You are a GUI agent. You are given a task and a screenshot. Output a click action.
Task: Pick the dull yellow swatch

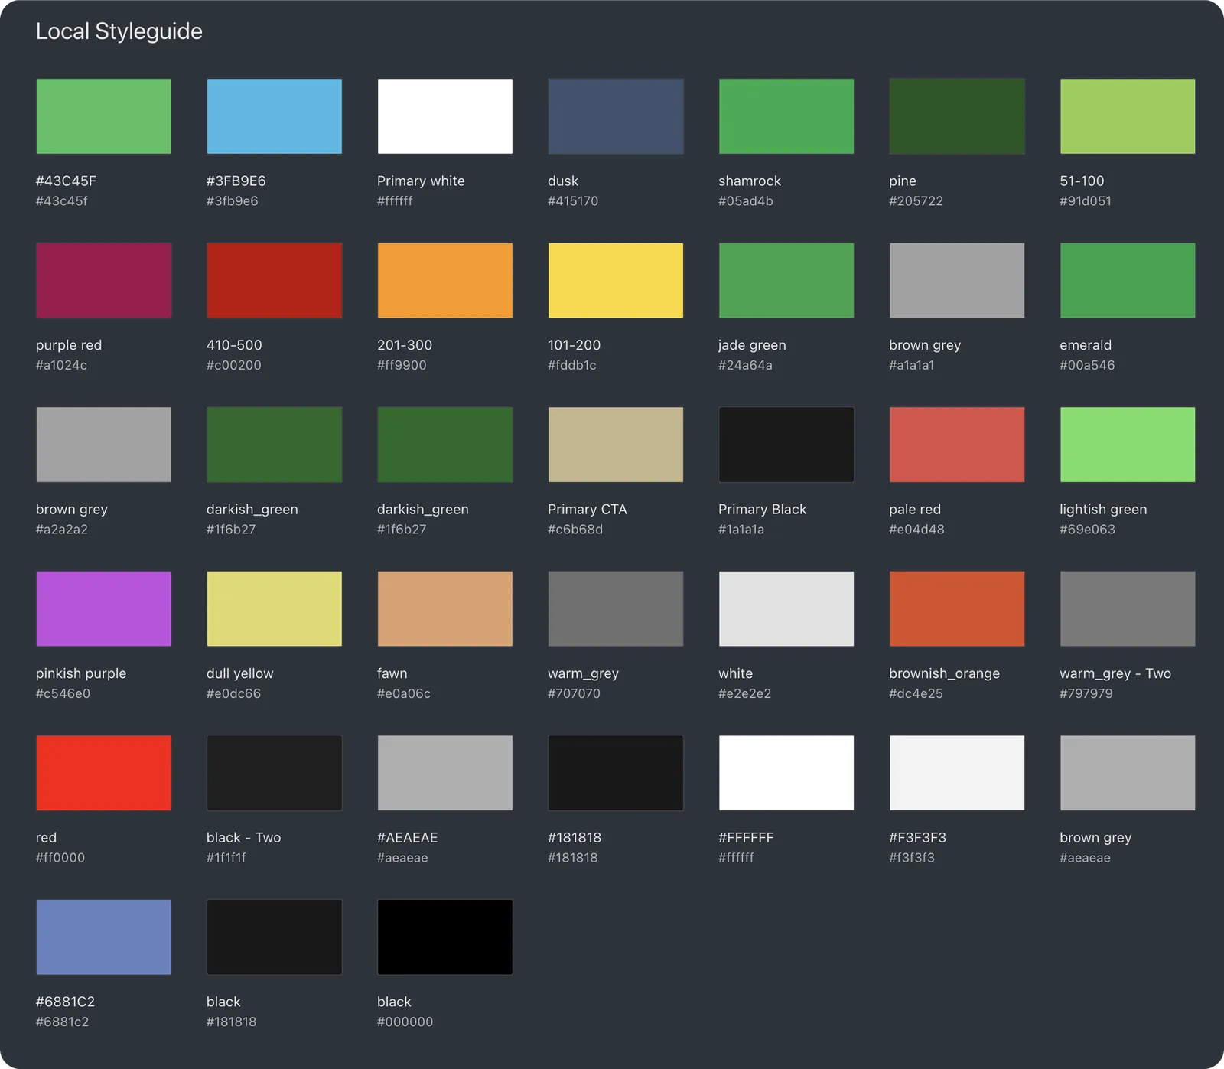274,608
